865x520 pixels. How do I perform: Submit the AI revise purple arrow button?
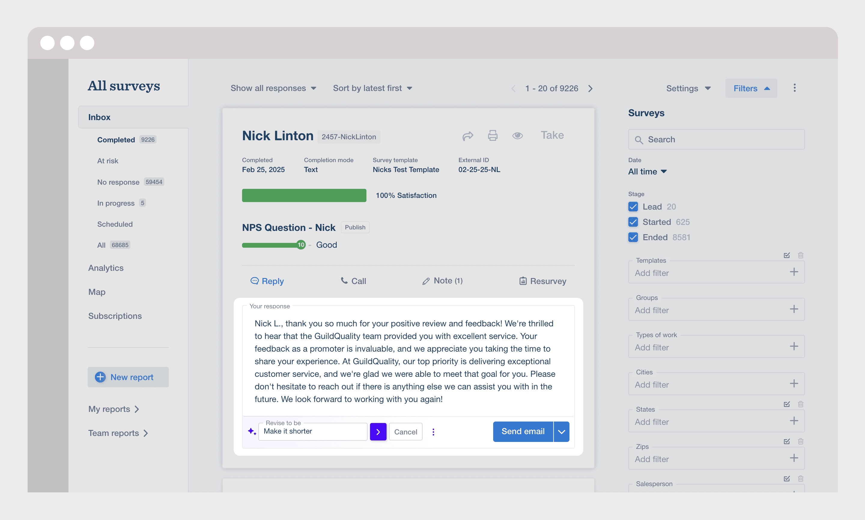point(378,432)
